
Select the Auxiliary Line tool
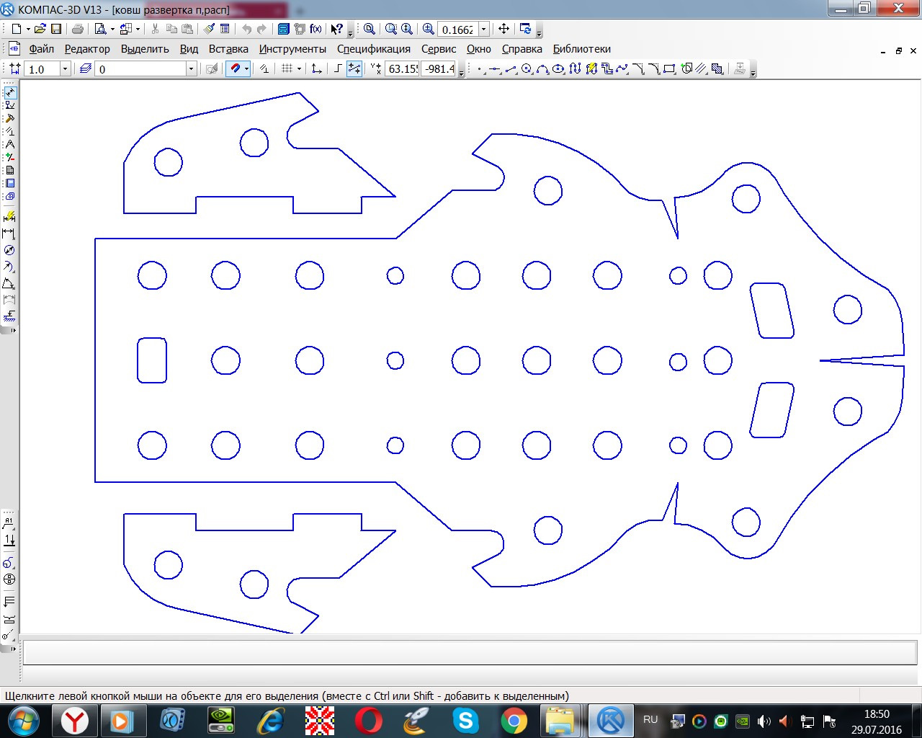click(495, 69)
